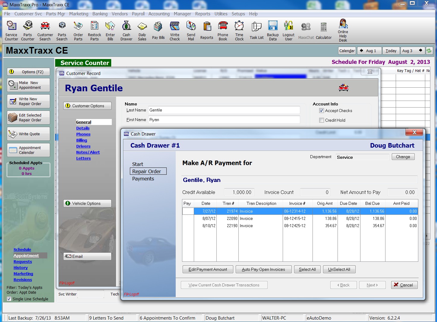This screenshot has height=322, width=437.
Task: Launch Customer Search from the toolbar
Action: [45, 31]
